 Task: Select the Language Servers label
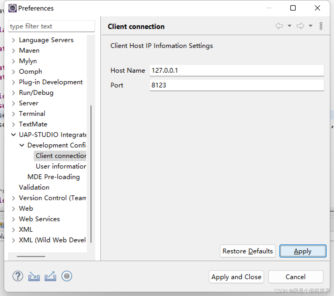[x=46, y=40]
